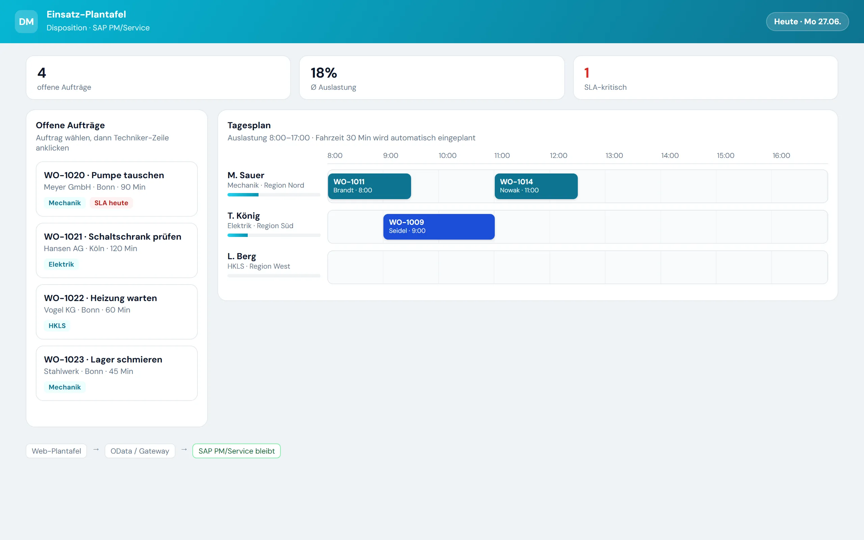Click the 8:00 timeline header
The image size is (864, 540).
tap(335, 156)
